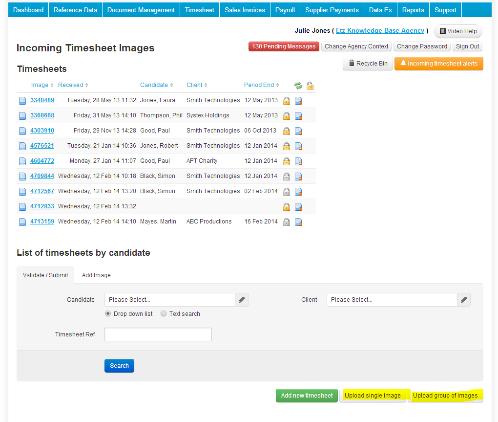This screenshot has width=498, height=422.
Task: Click lock icon for timesheet 3368668
Action: pos(287,116)
